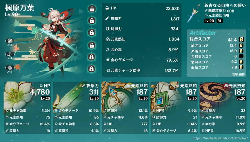Select the goblet artifact with 元素熟知 187
Screen dimensions: 250x142
click(174, 108)
